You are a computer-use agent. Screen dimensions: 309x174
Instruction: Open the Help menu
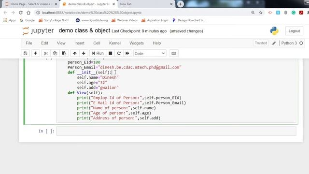tap(156, 43)
